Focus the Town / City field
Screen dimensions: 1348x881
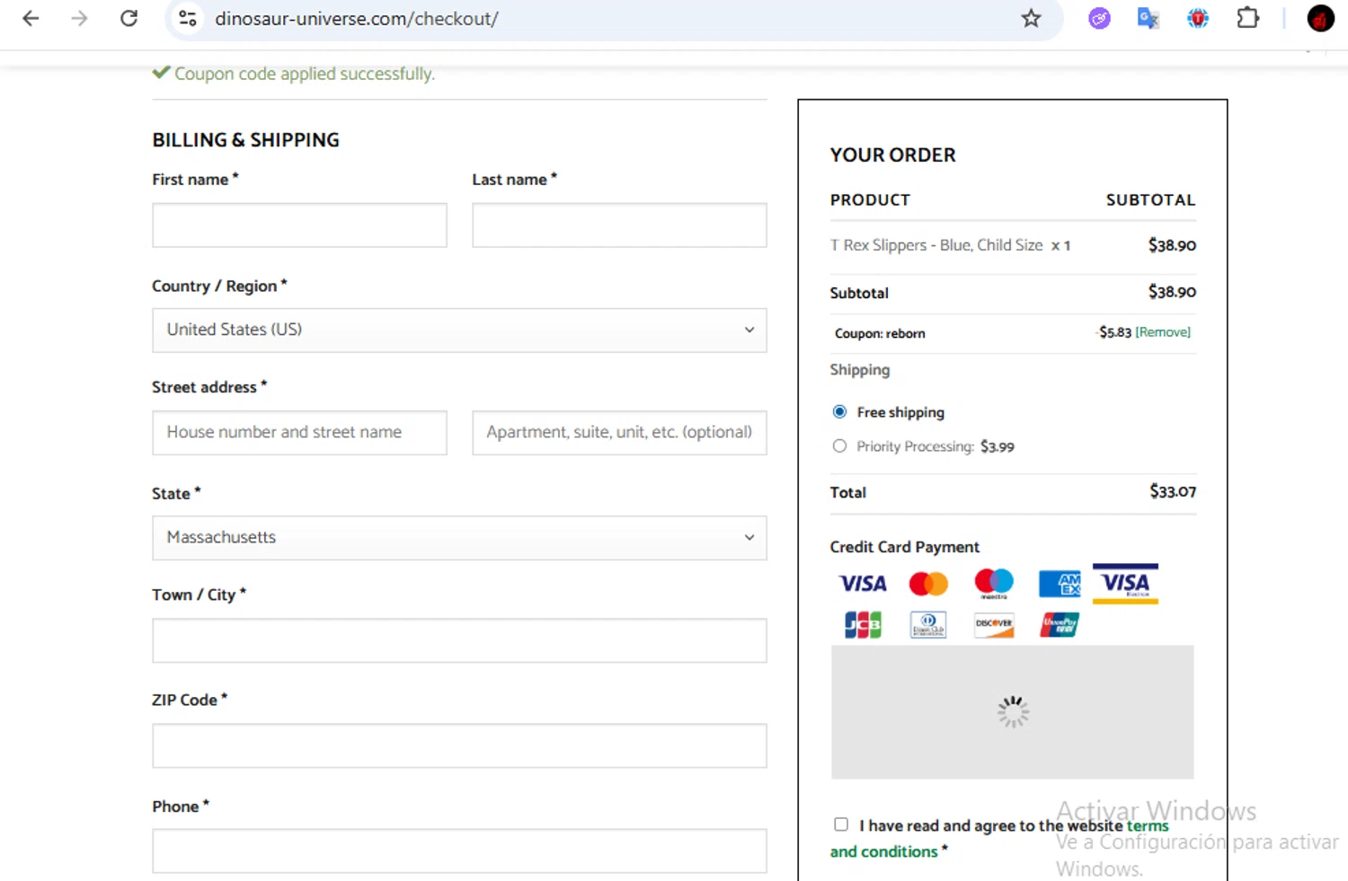click(x=459, y=640)
